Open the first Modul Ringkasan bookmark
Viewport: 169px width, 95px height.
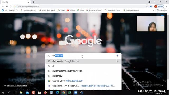pyautogui.click(x=29, y=10)
